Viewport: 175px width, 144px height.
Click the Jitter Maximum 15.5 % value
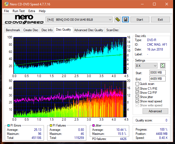pos(122,134)
